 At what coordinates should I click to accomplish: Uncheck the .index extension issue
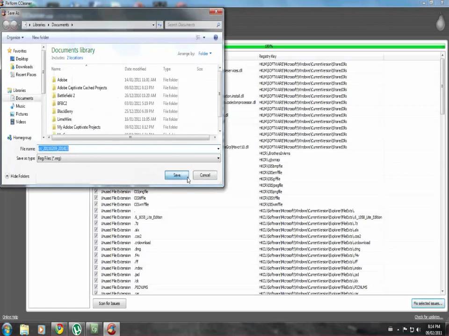96,268
